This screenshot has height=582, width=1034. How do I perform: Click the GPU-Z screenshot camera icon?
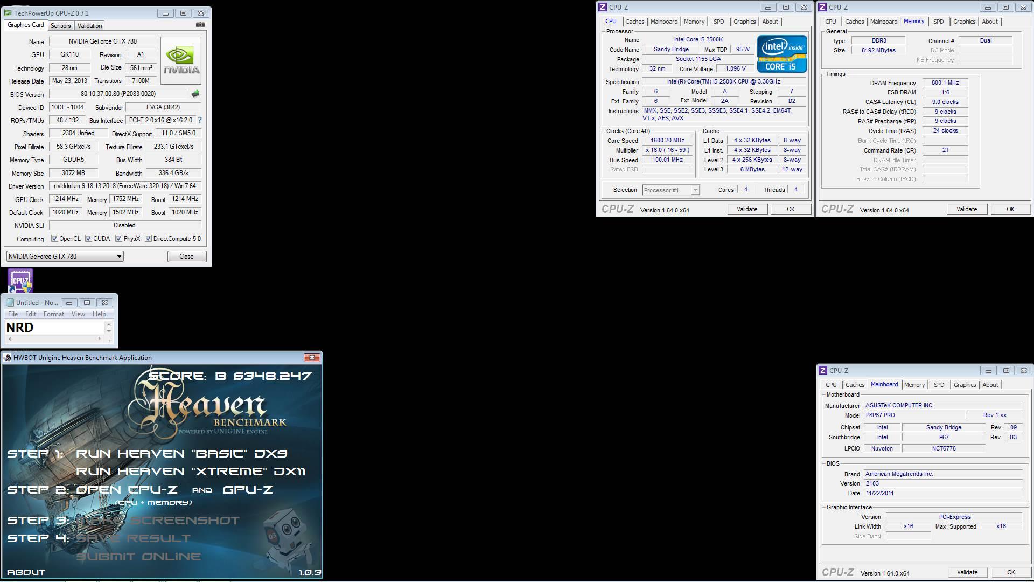[200, 25]
